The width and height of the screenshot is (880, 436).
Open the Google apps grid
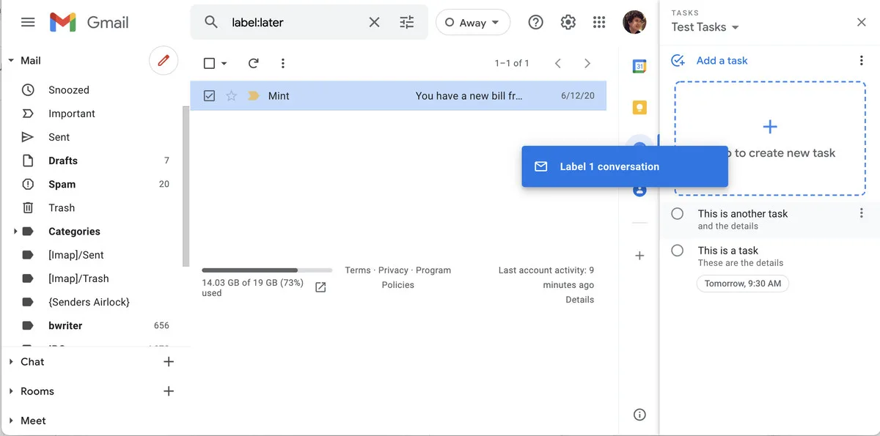[599, 22]
